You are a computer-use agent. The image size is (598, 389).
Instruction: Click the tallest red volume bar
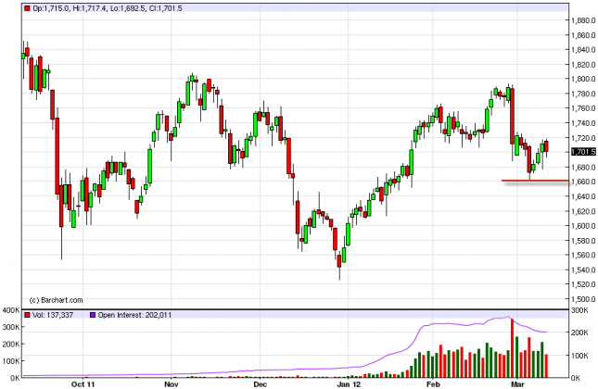tap(510, 347)
